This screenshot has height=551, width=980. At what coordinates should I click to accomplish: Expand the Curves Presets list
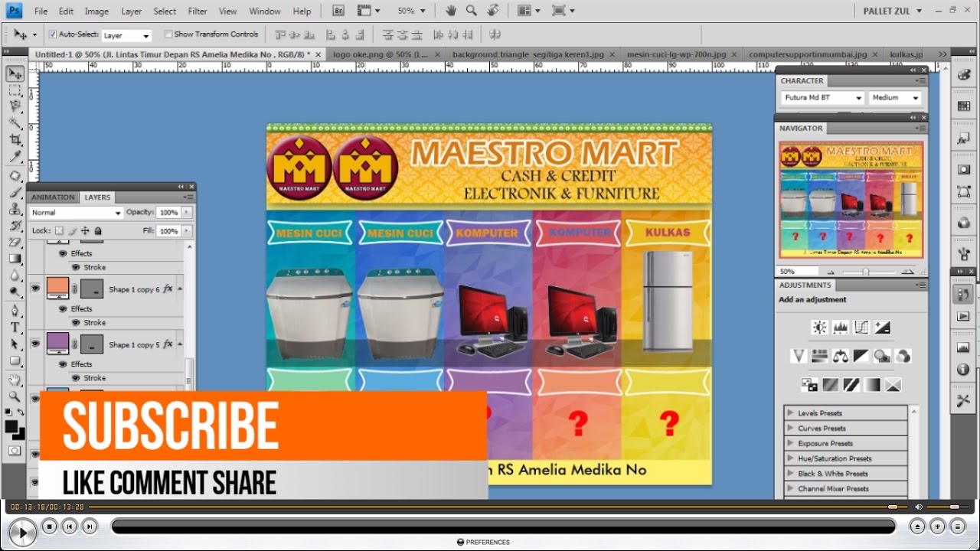(x=790, y=429)
